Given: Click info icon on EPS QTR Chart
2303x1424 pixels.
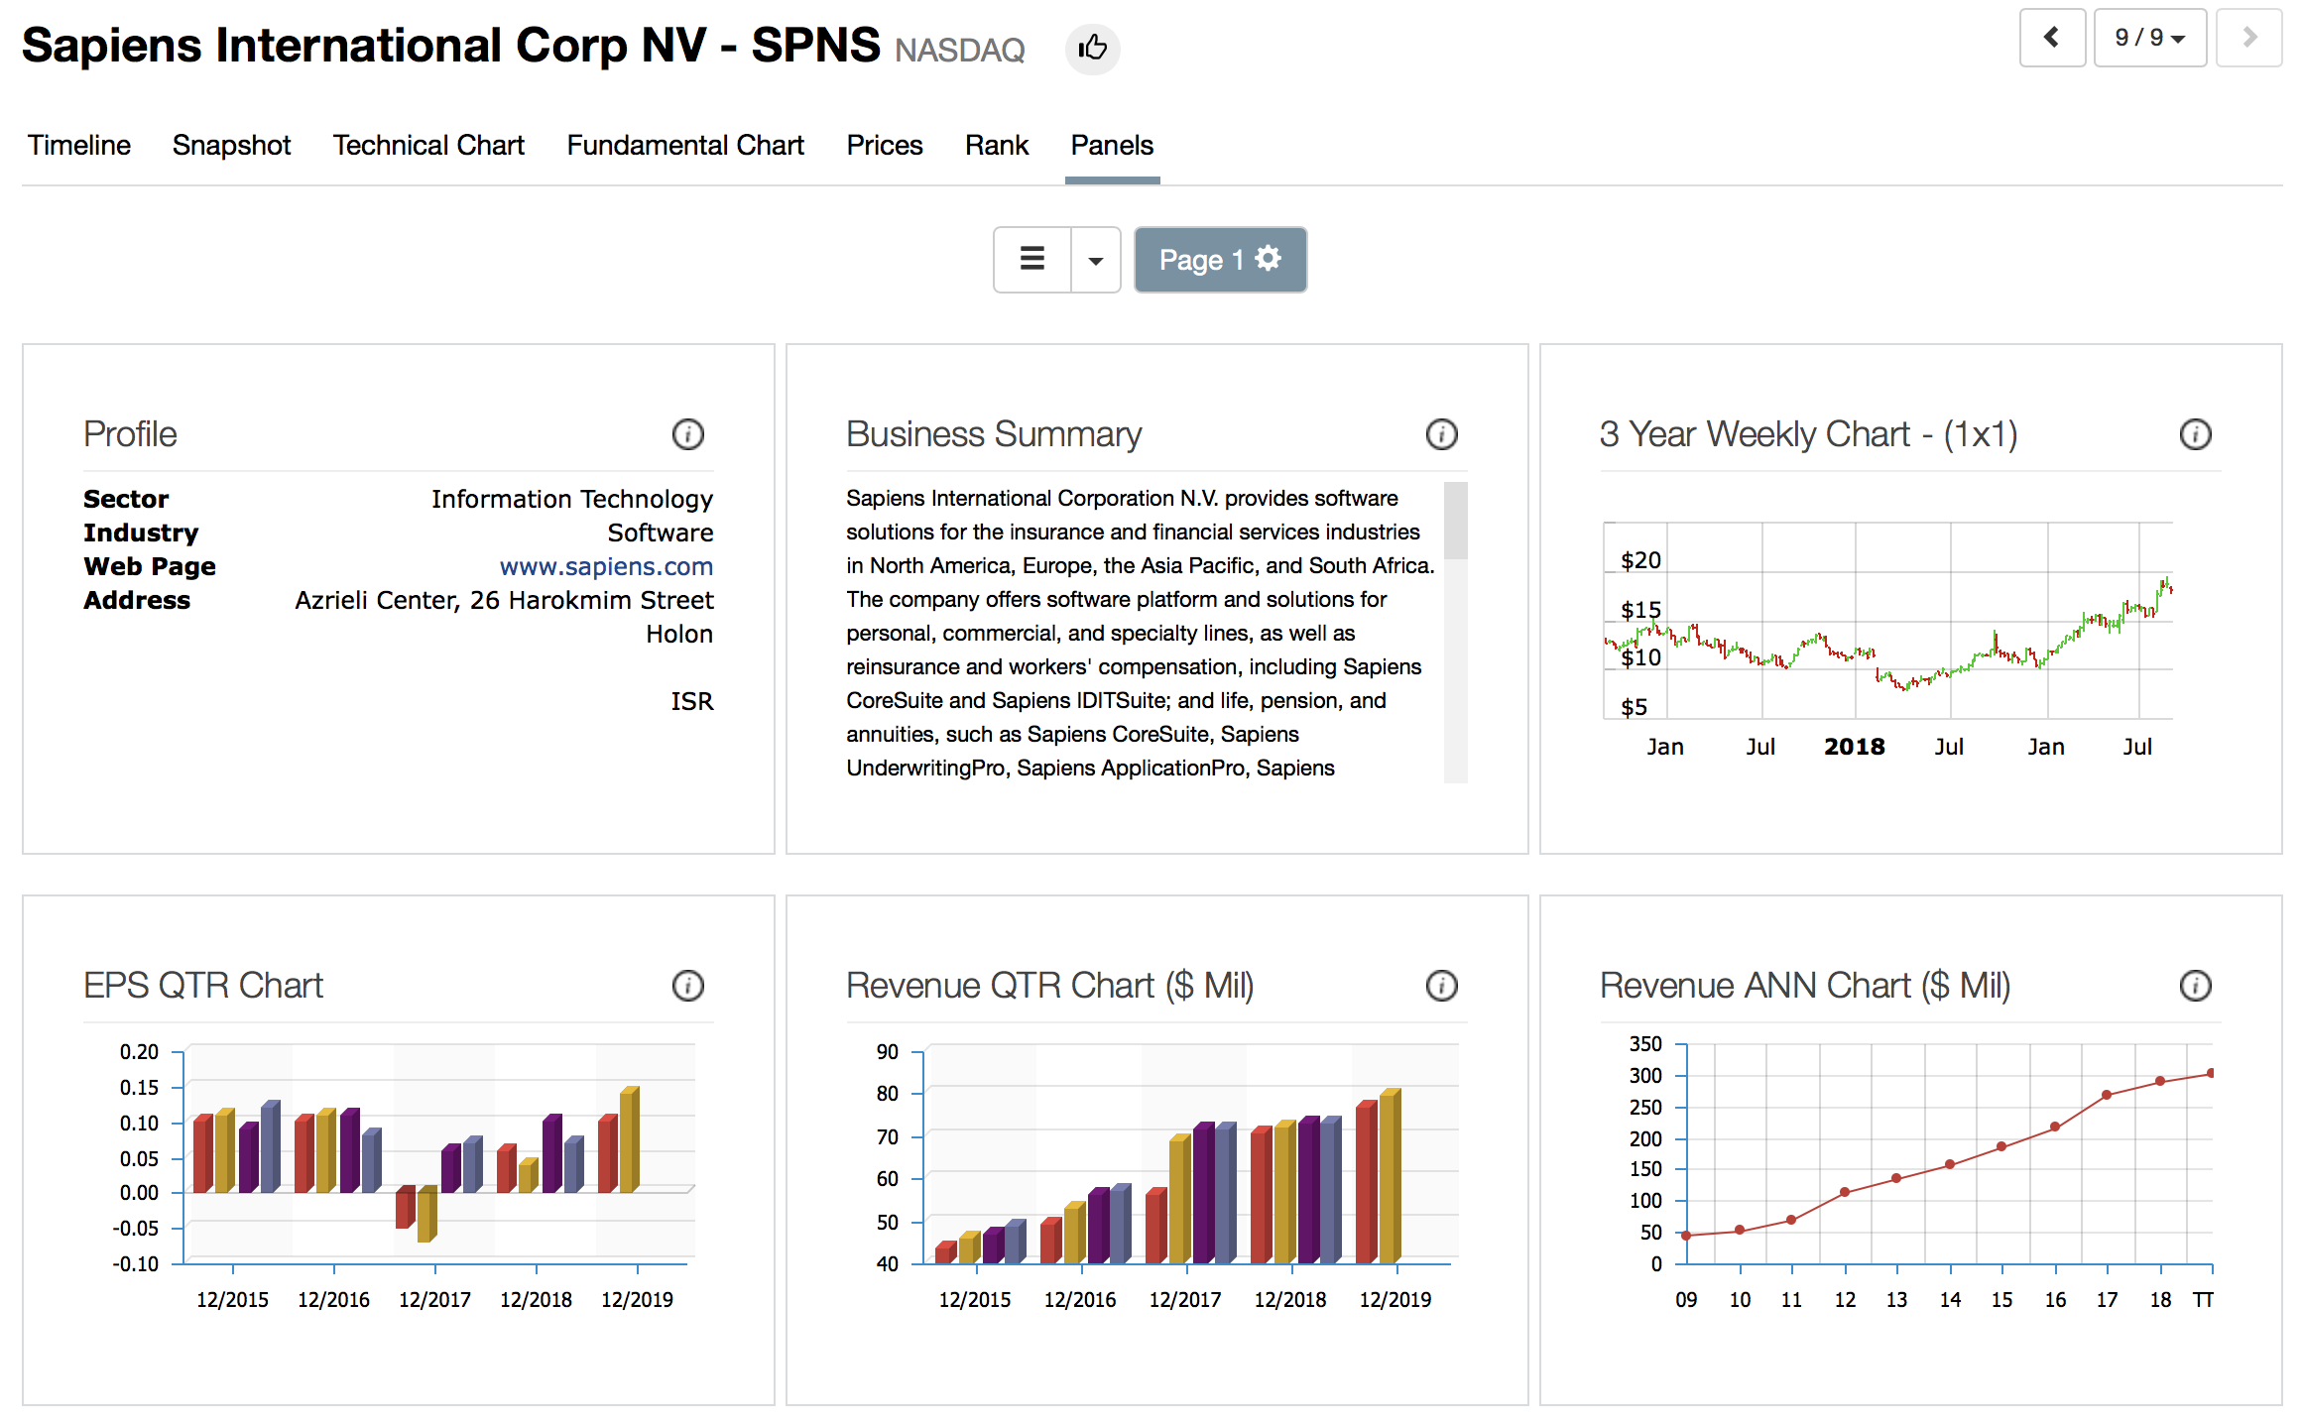Looking at the screenshot, I should [687, 986].
